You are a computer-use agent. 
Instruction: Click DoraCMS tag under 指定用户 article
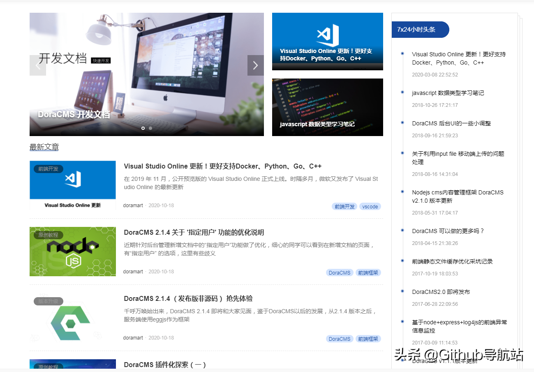pyautogui.click(x=340, y=273)
